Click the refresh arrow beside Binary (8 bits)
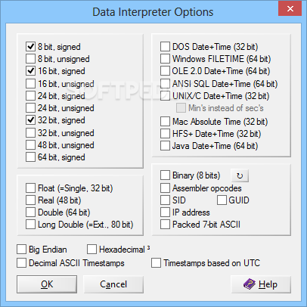 click(240, 175)
